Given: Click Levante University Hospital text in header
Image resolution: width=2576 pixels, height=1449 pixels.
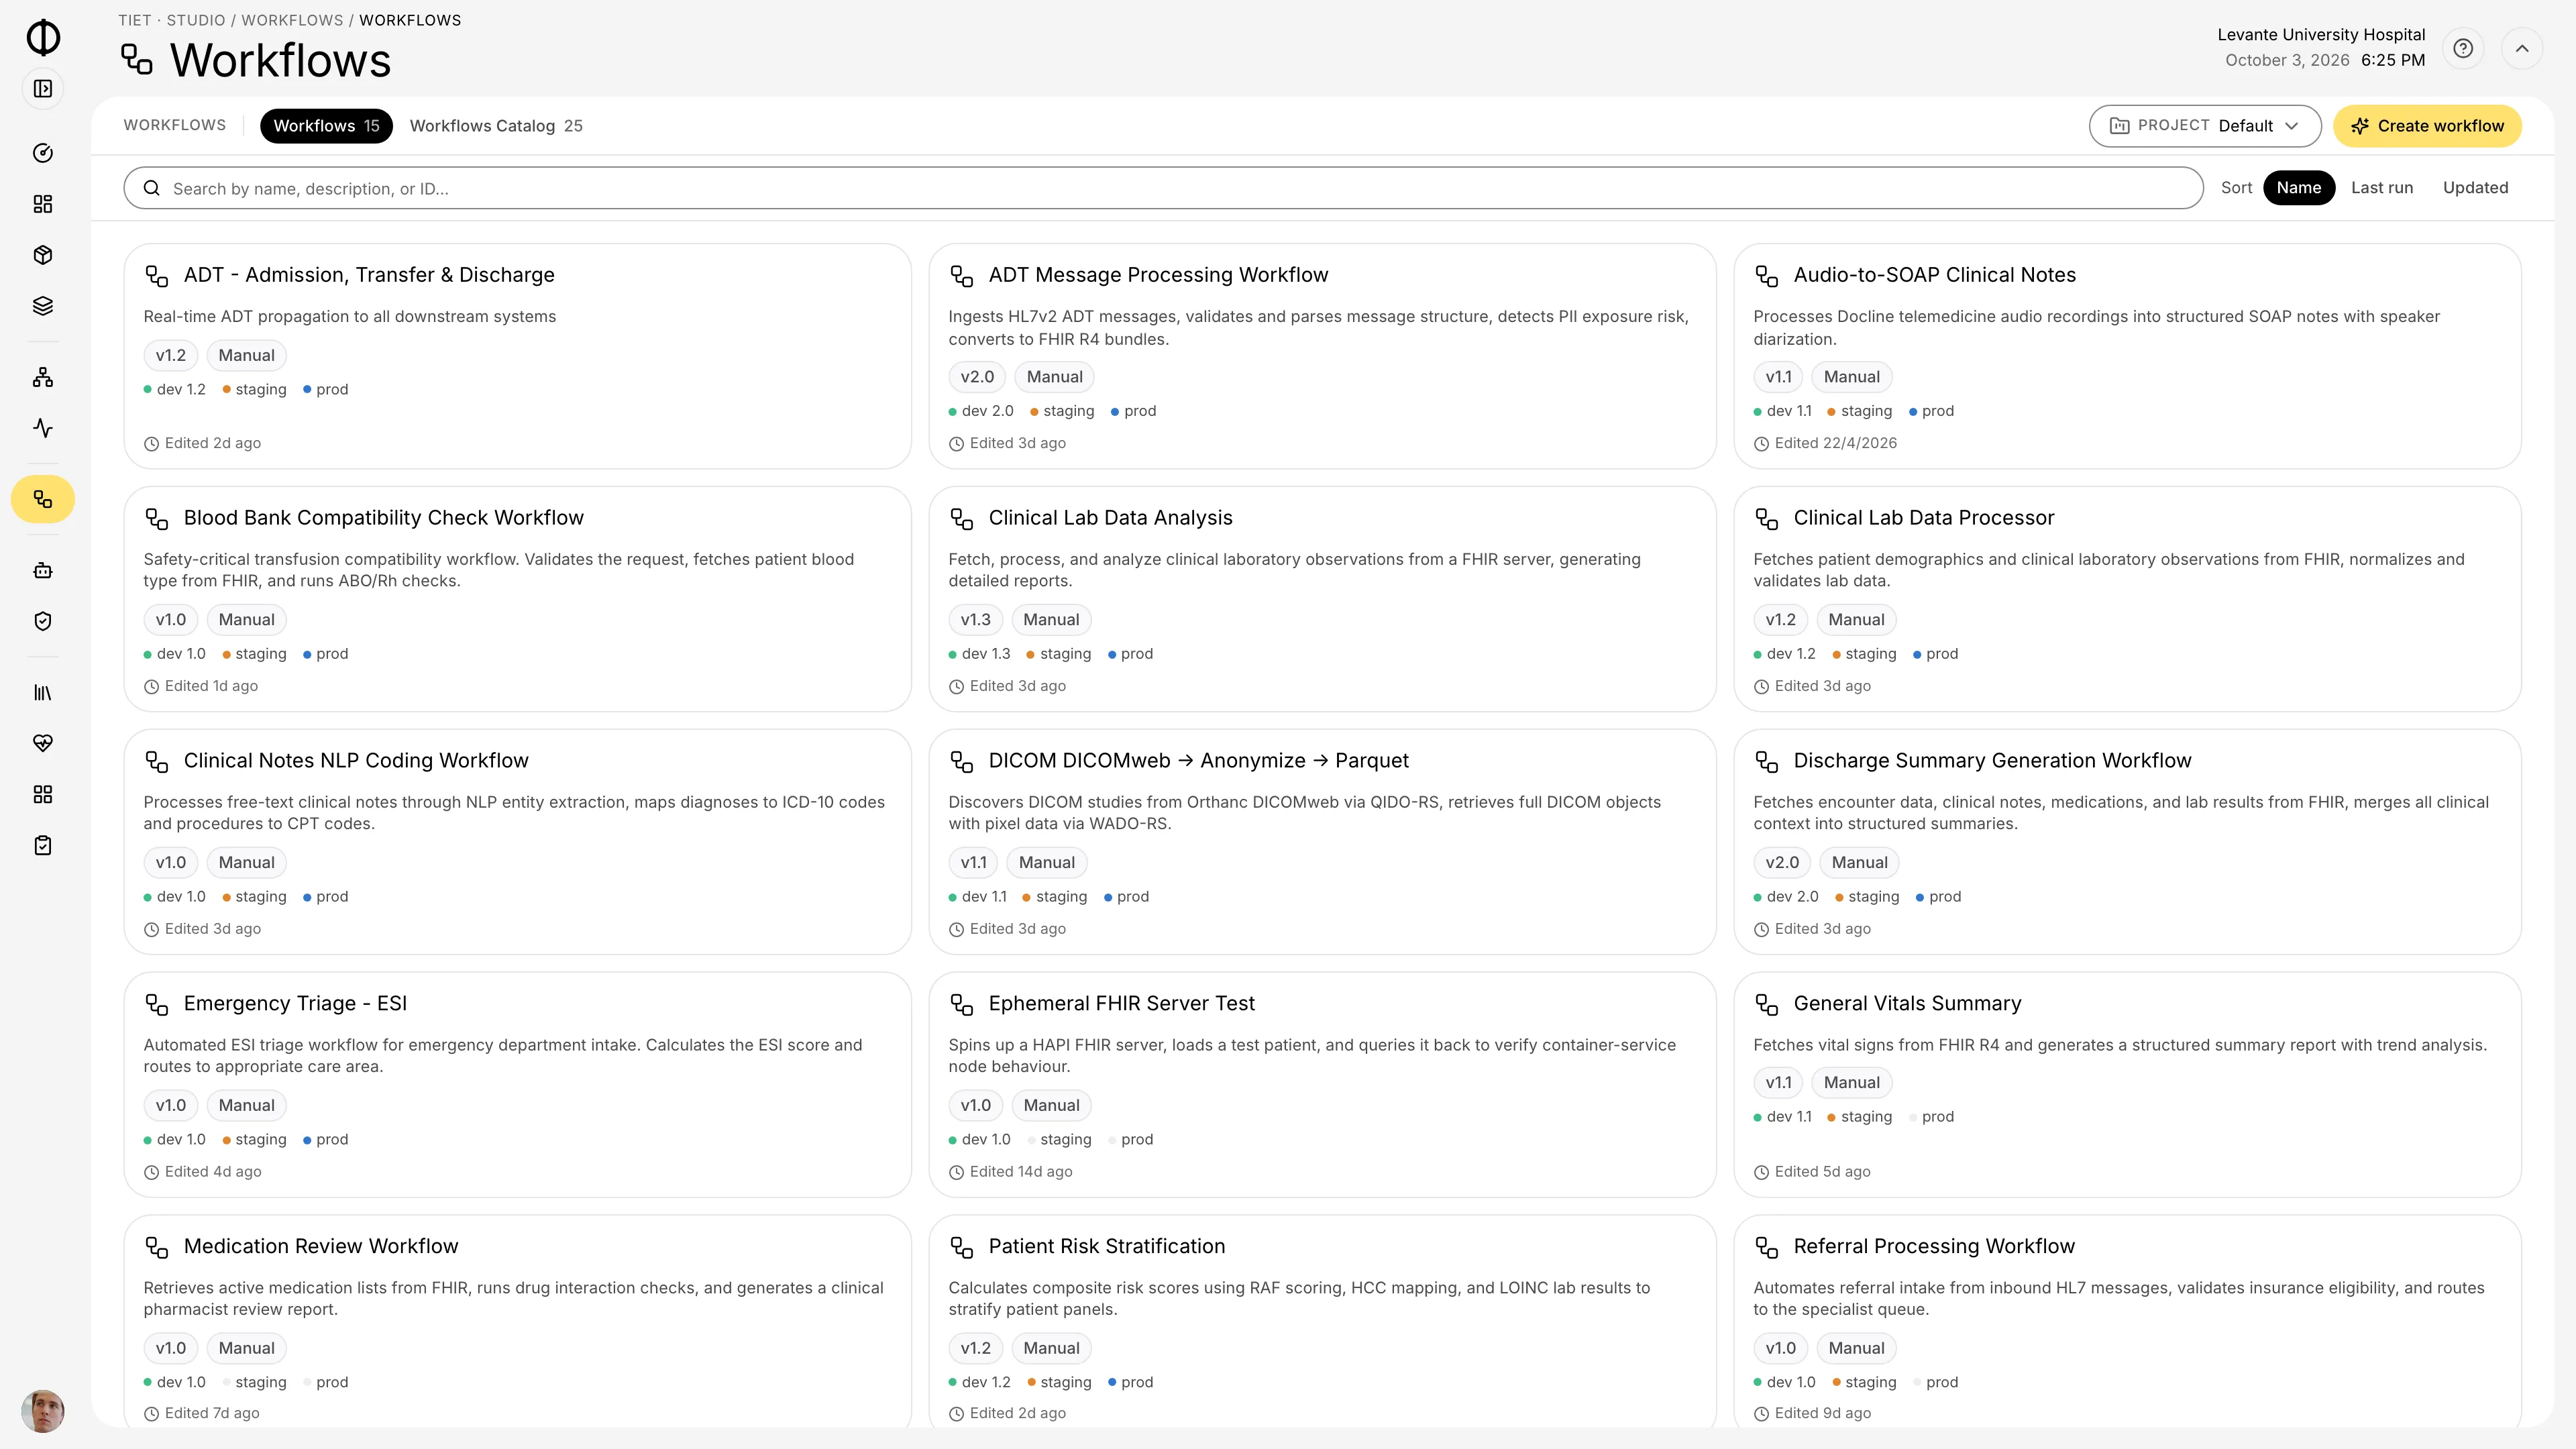Looking at the screenshot, I should (2321, 35).
